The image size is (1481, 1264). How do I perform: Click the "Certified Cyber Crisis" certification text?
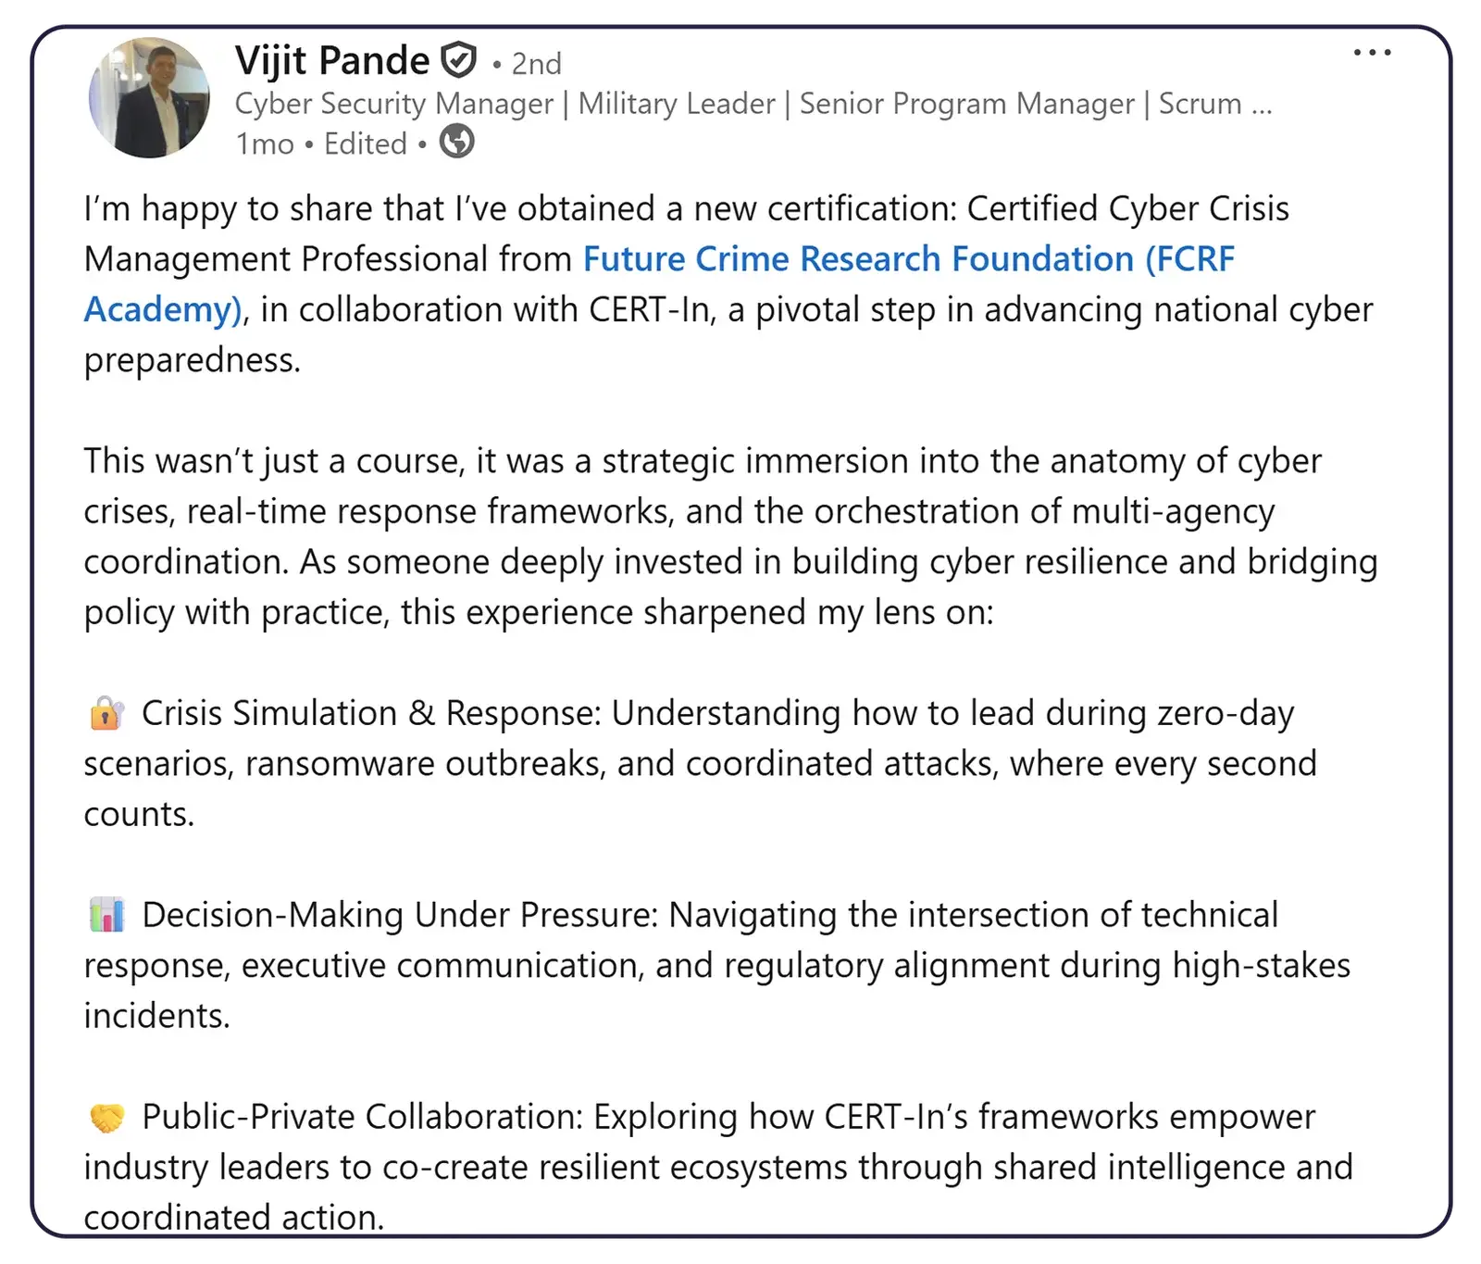[1127, 209]
